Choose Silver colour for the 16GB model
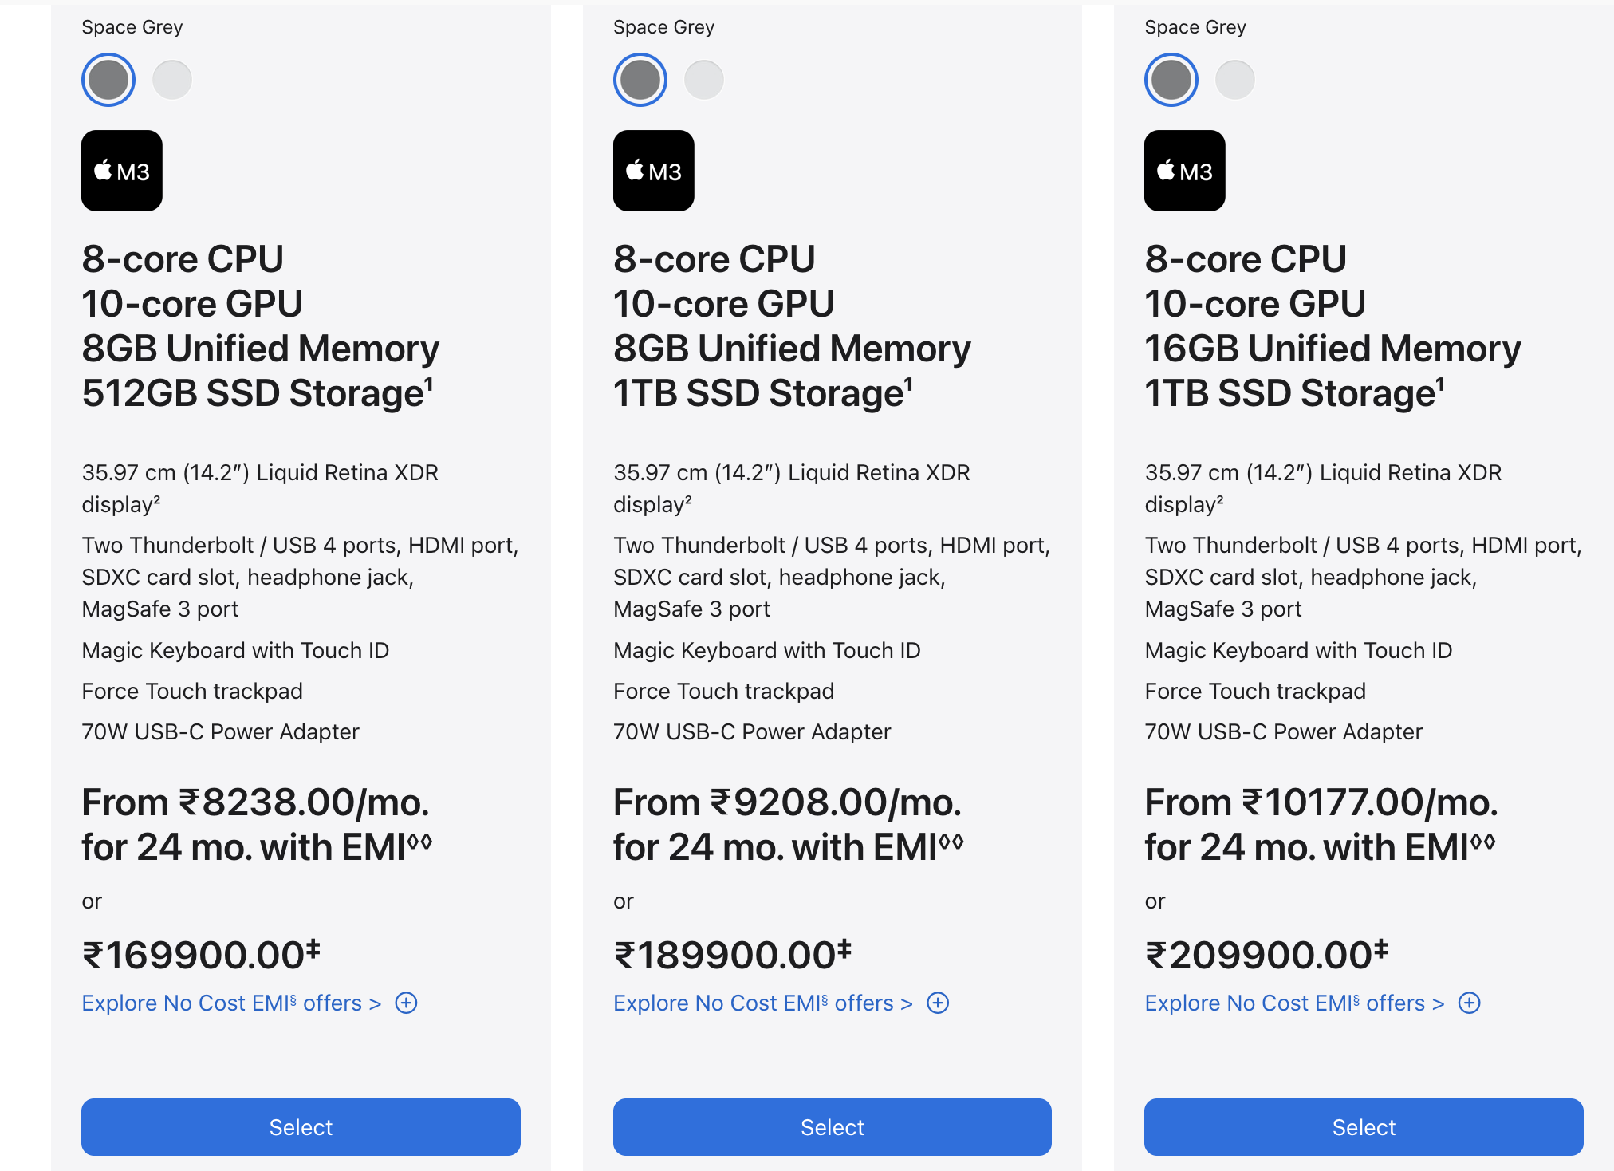The width and height of the screenshot is (1614, 1171). (x=1235, y=80)
